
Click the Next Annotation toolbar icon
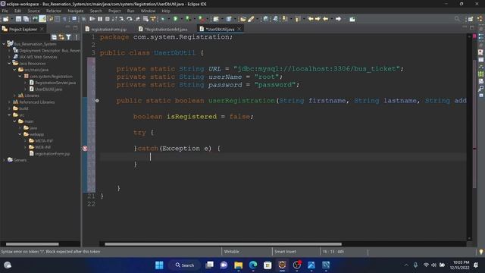click(x=285, y=19)
